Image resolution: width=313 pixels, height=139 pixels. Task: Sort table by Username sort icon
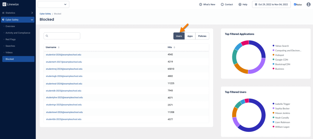coord(59,47)
